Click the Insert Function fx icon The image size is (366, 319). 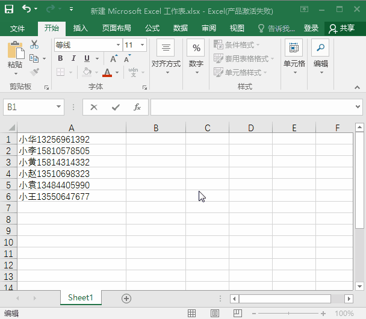point(137,107)
